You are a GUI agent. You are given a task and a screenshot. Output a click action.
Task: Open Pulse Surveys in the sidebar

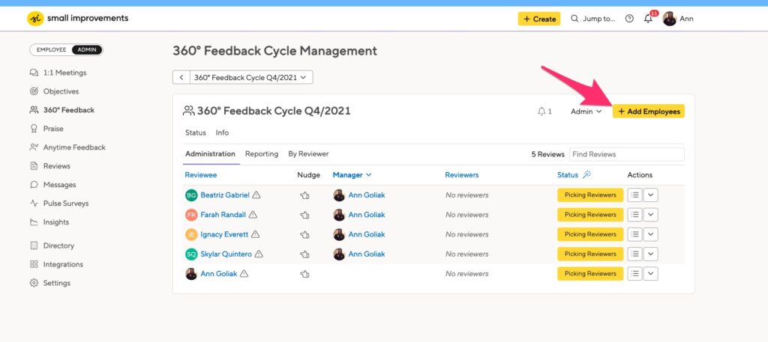(x=66, y=204)
